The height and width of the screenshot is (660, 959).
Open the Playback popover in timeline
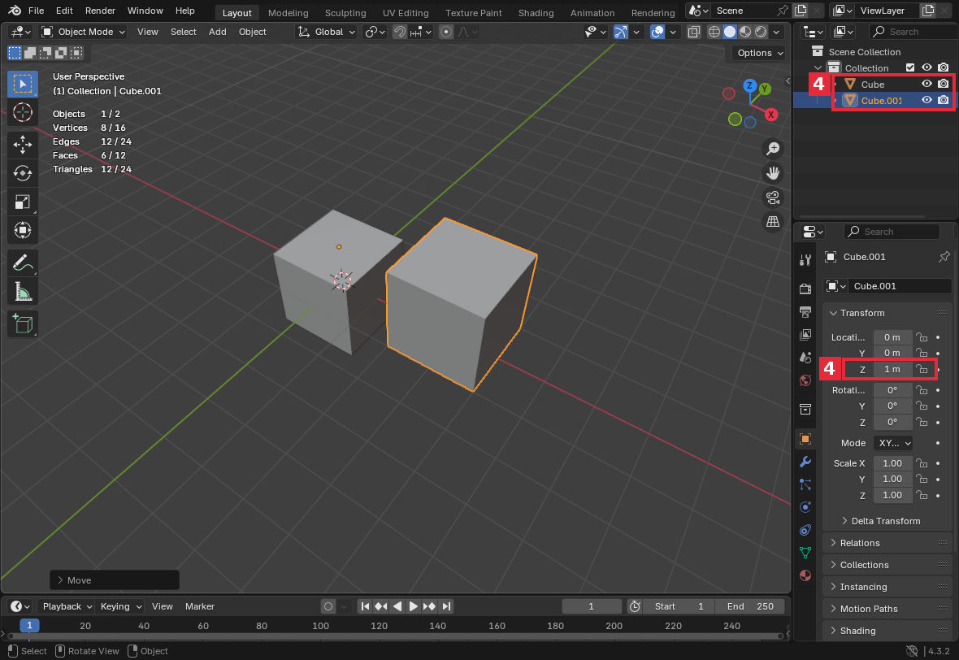(x=67, y=607)
